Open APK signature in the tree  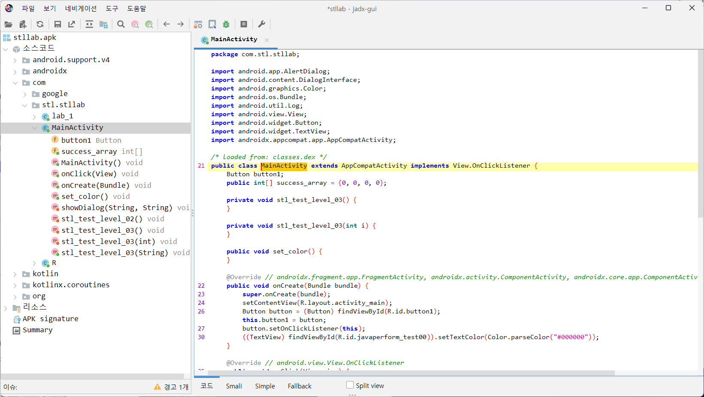tap(50, 319)
